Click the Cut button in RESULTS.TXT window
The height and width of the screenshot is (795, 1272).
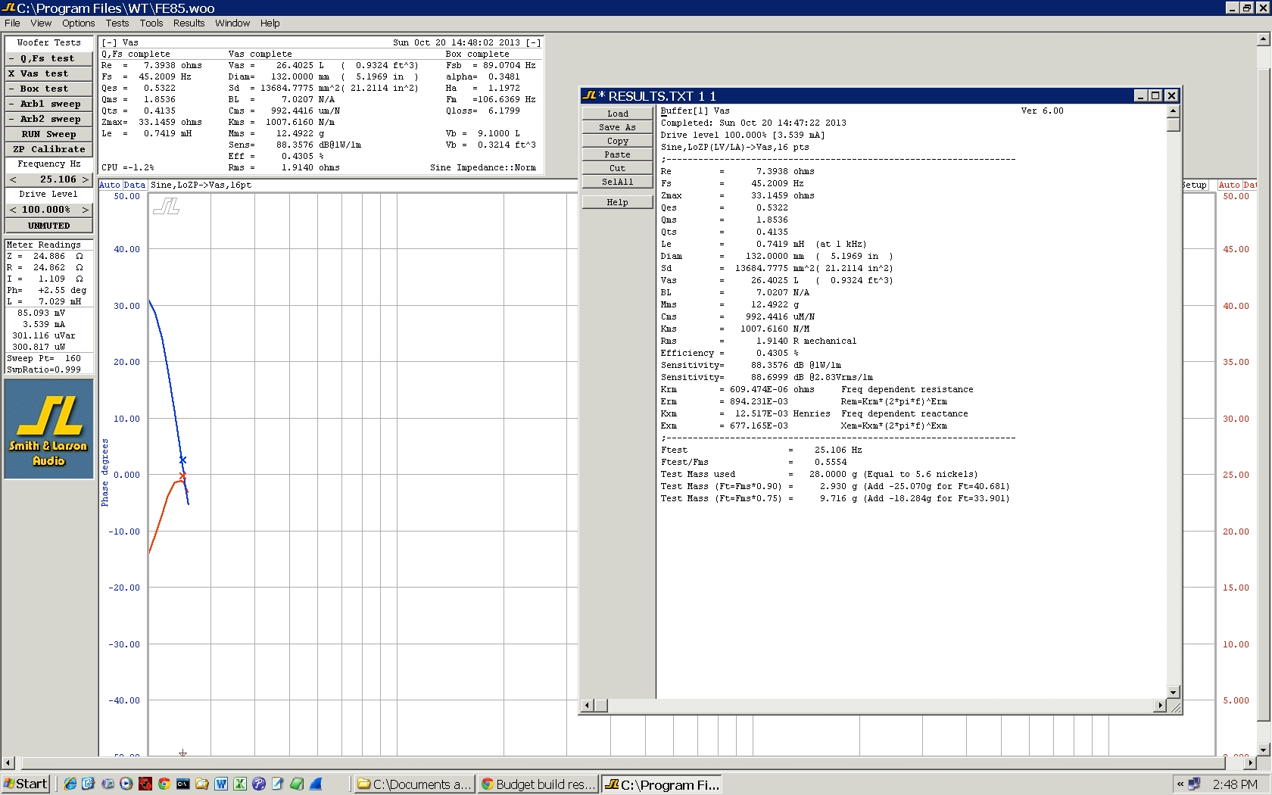(x=617, y=168)
